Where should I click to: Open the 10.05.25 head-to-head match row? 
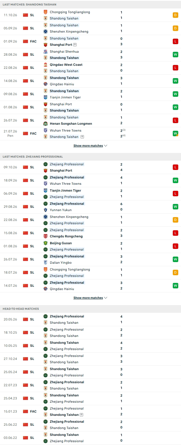click(90, 346)
